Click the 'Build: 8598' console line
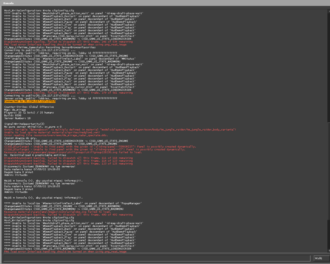This screenshot has width=330, height=264. (13, 115)
